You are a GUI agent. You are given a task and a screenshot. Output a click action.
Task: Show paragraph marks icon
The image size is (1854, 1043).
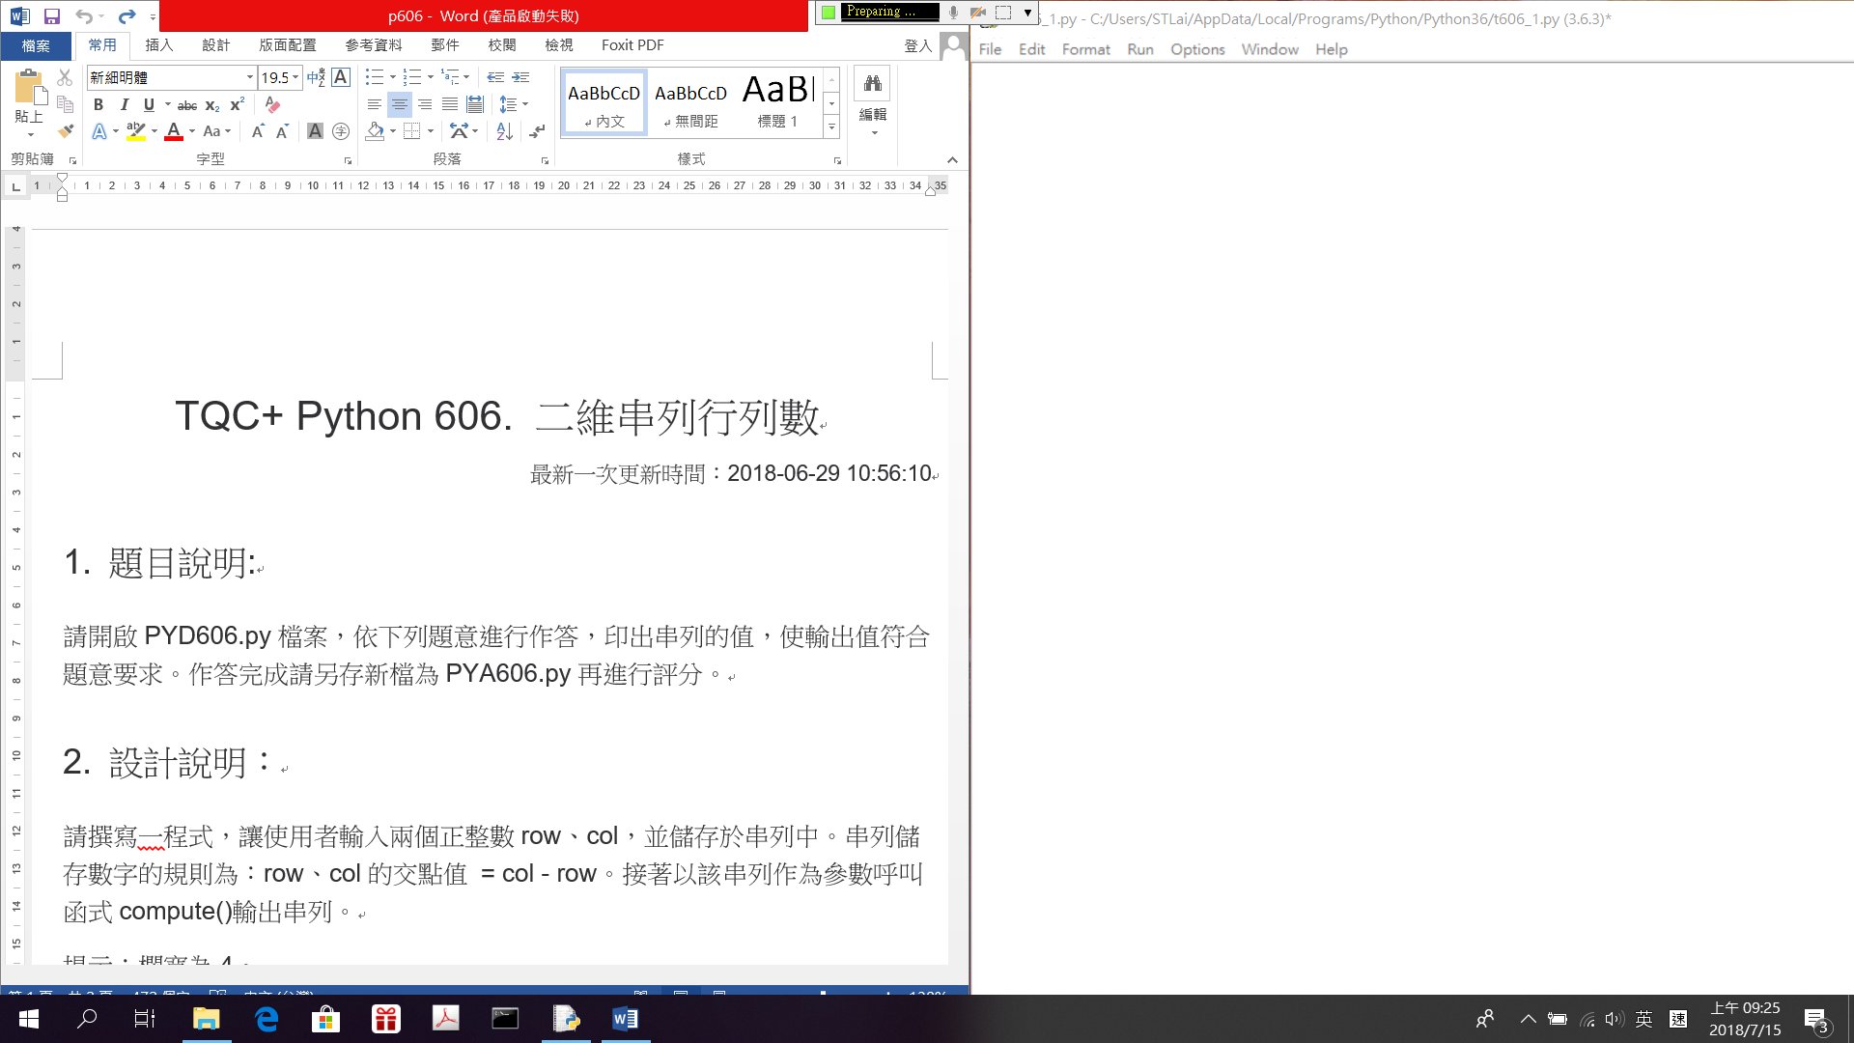[x=538, y=131]
